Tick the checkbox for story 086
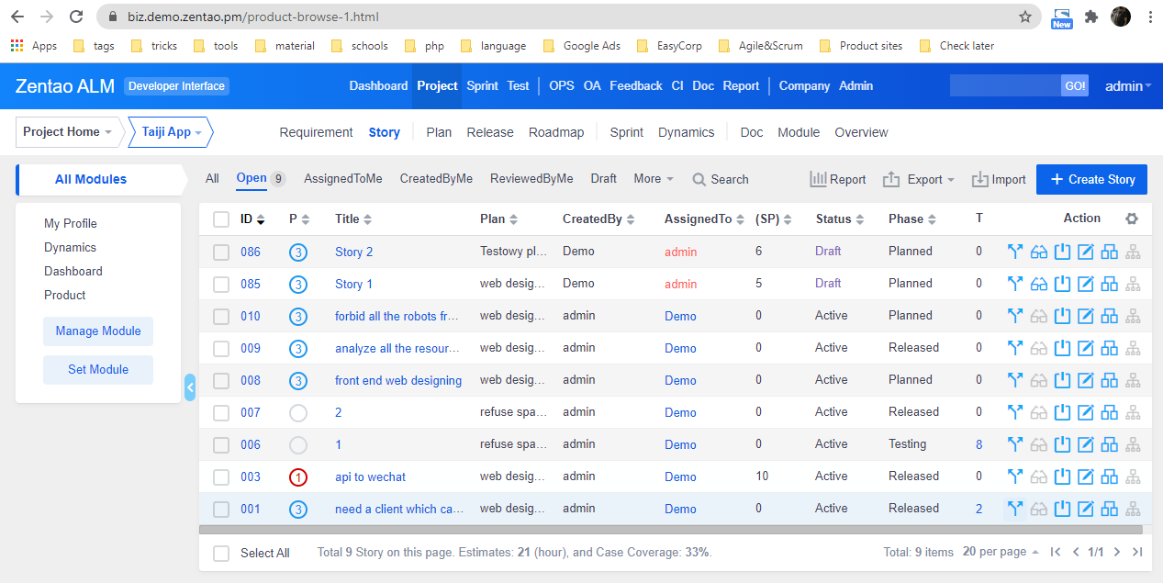This screenshot has width=1163, height=583. (221, 252)
